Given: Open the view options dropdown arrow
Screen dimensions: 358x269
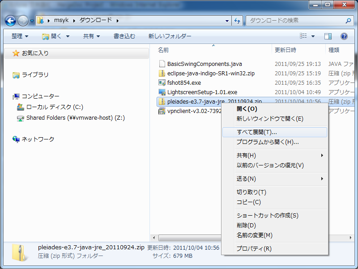Looking at the screenshot, I should [313, 36].
